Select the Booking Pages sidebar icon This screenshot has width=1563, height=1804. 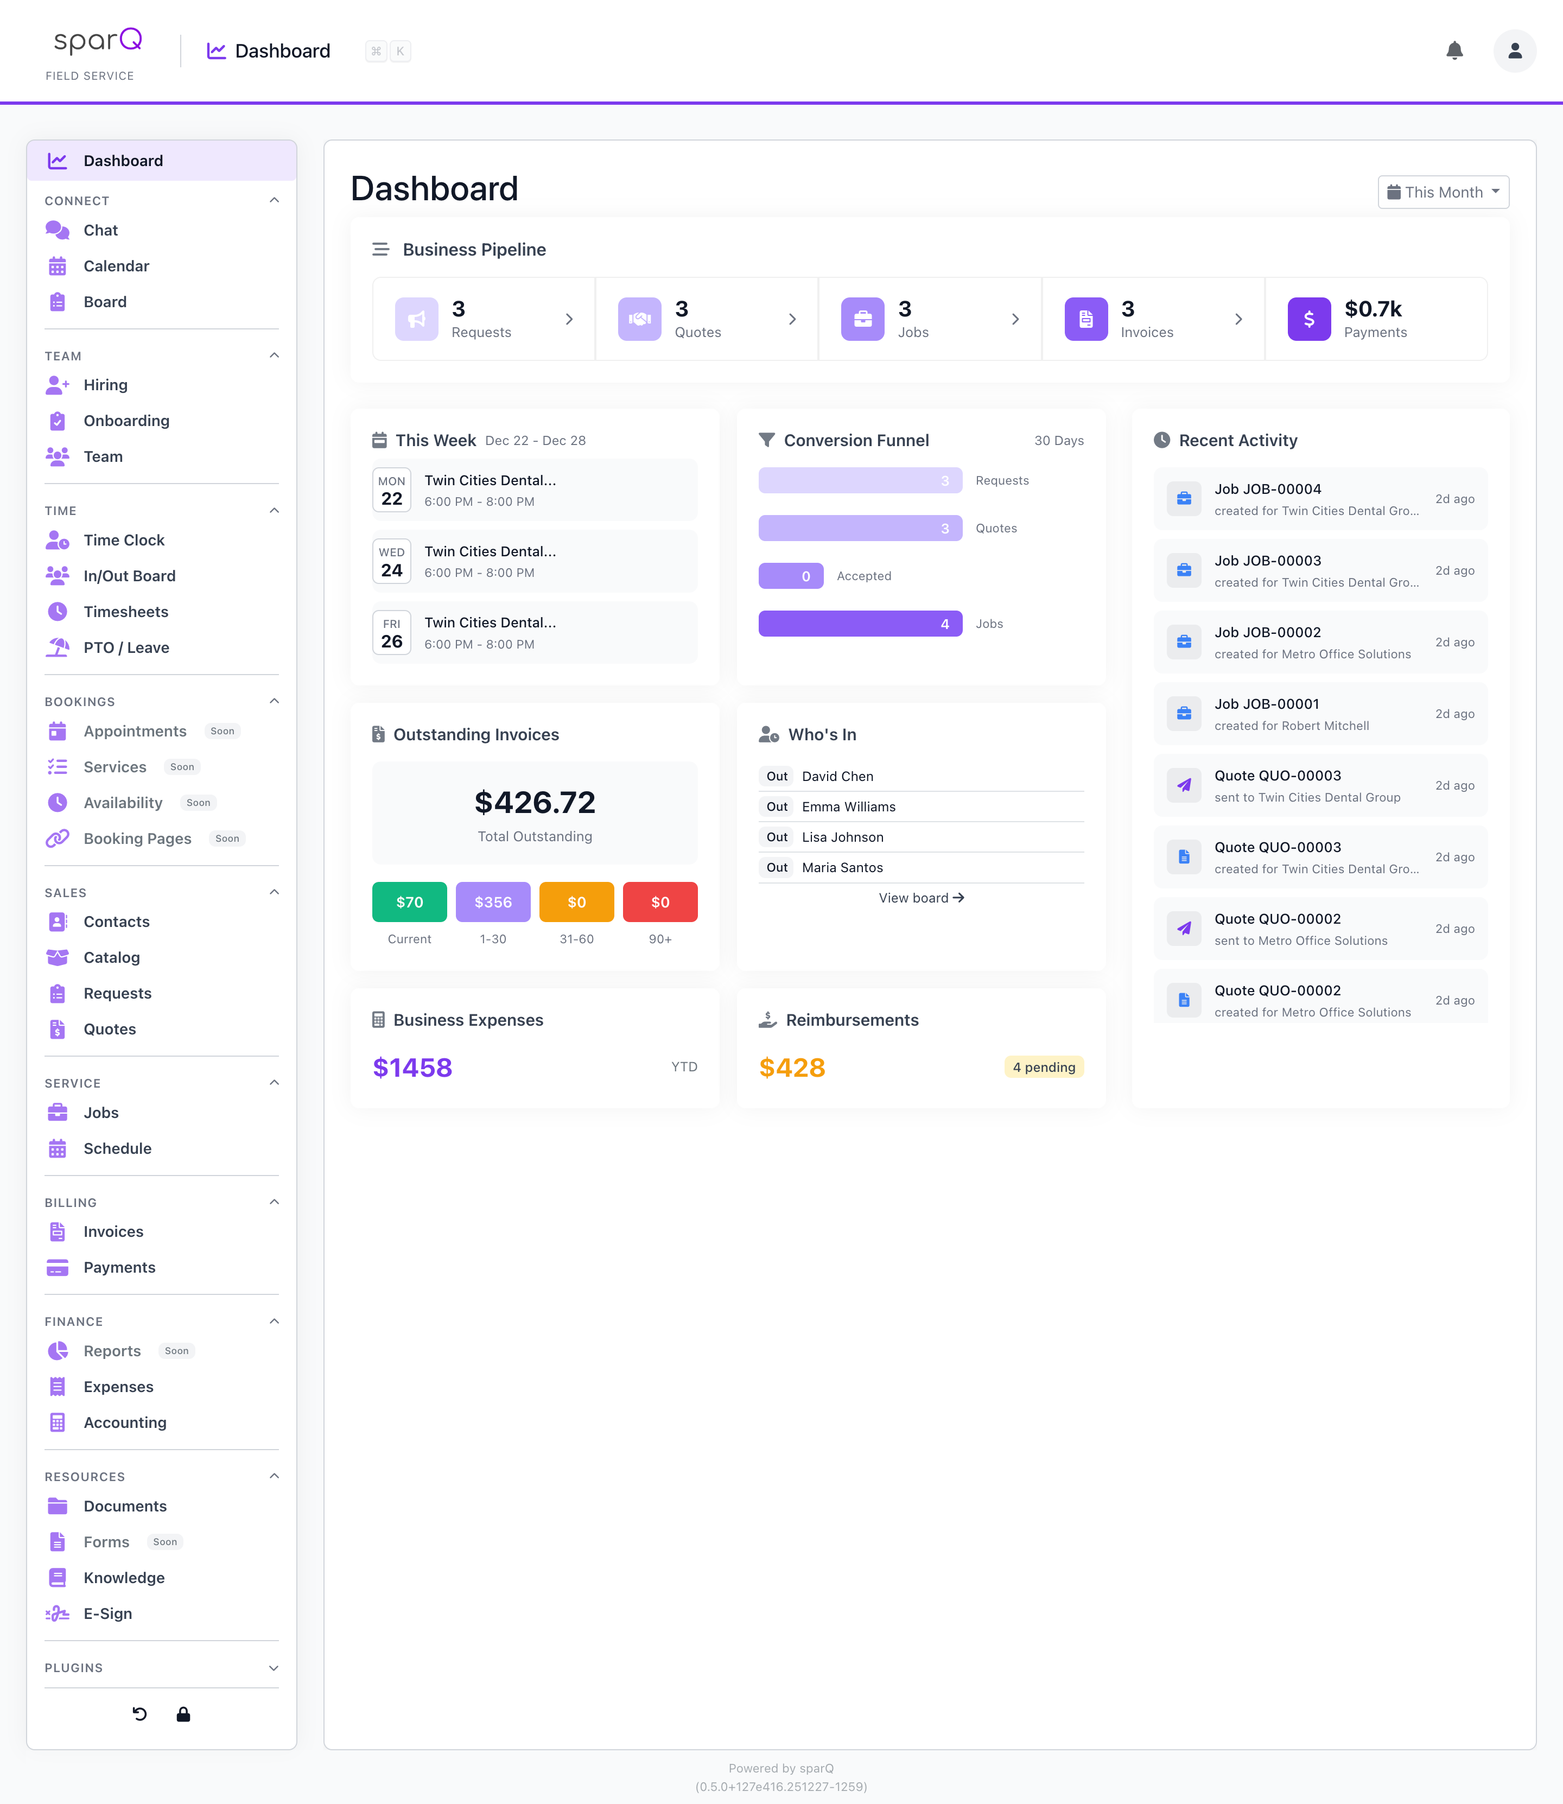(x=58, y=839)
